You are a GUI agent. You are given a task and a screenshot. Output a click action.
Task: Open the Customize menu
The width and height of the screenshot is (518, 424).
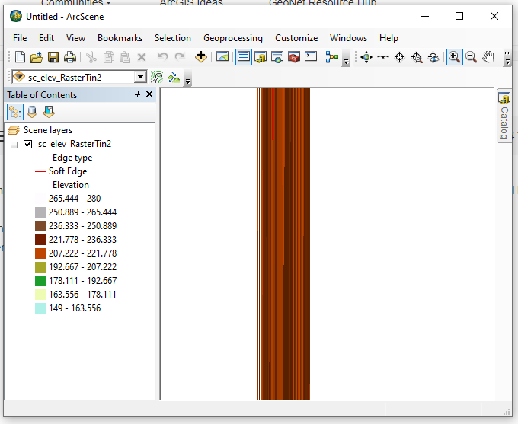click(x=296, y=38)
